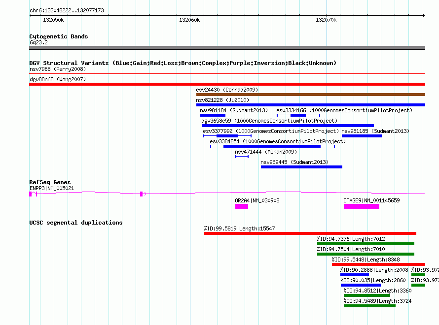439x325 pixels.
Task: Select the nsv471444 (Alkan2009) label
Action: 266,152
